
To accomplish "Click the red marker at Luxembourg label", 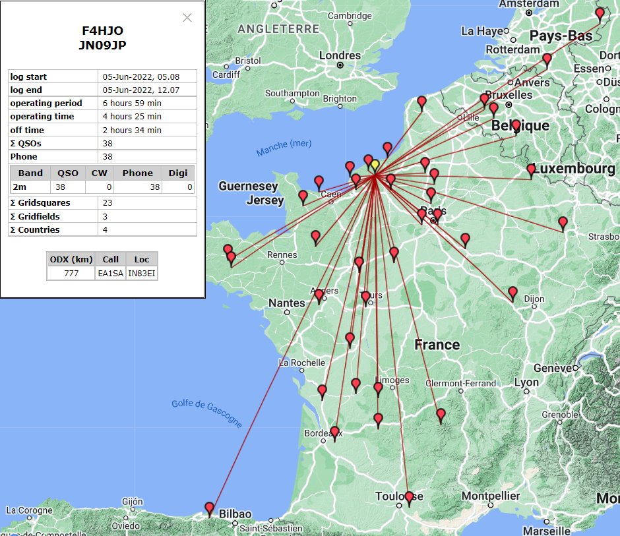I will [x=531, y=171].
